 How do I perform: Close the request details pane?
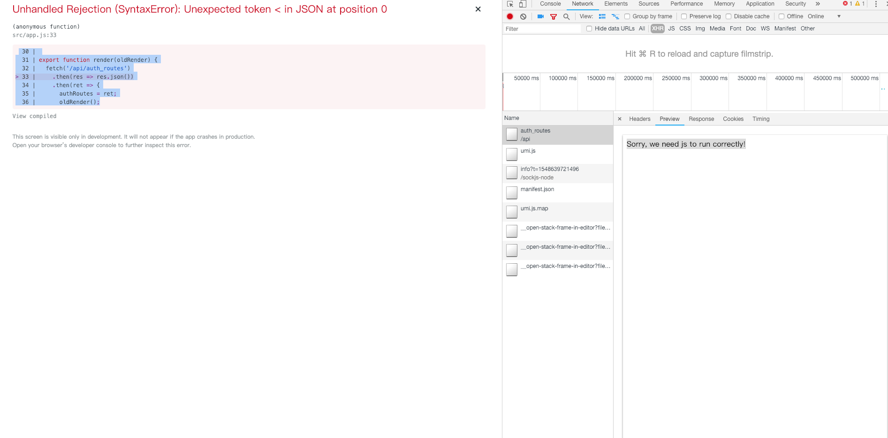tap(620, 119)
